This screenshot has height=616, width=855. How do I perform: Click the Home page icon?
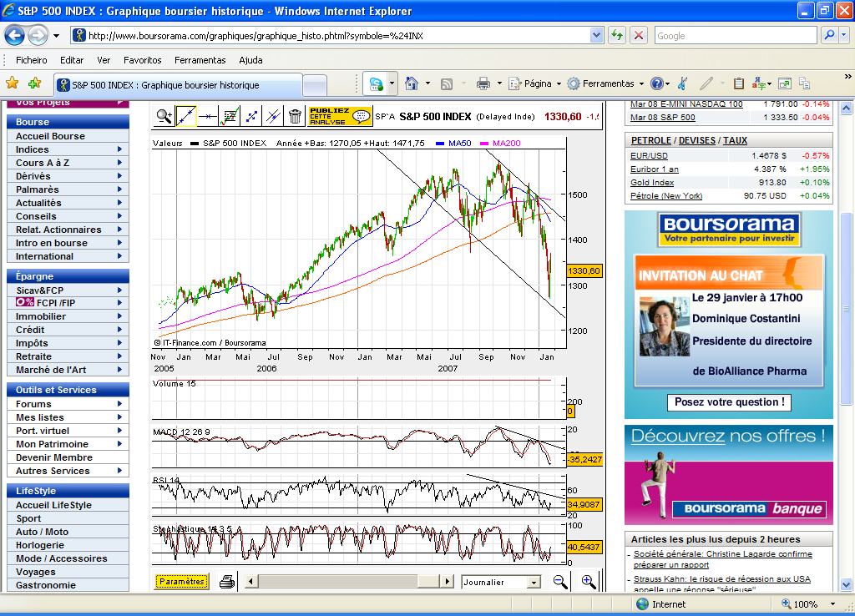412,83
